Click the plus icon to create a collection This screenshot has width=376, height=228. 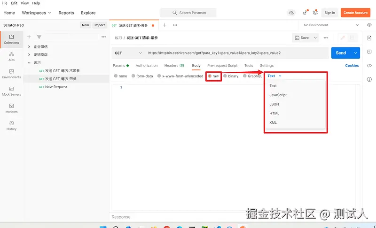pyautogui.click(x=29, y=37)
